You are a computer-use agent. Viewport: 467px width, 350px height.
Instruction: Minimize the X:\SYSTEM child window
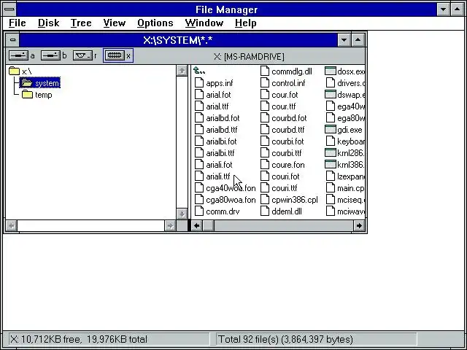pyautogui.click(x=344, y=40)
